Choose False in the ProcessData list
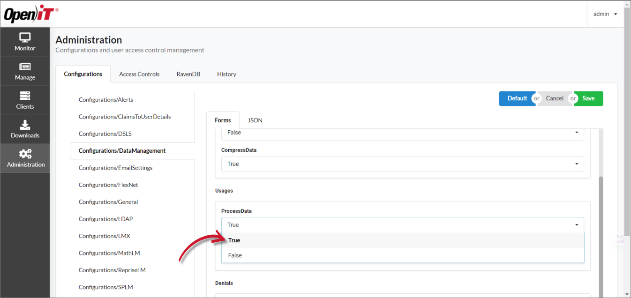The image size is (631, 298). point(403,255)
